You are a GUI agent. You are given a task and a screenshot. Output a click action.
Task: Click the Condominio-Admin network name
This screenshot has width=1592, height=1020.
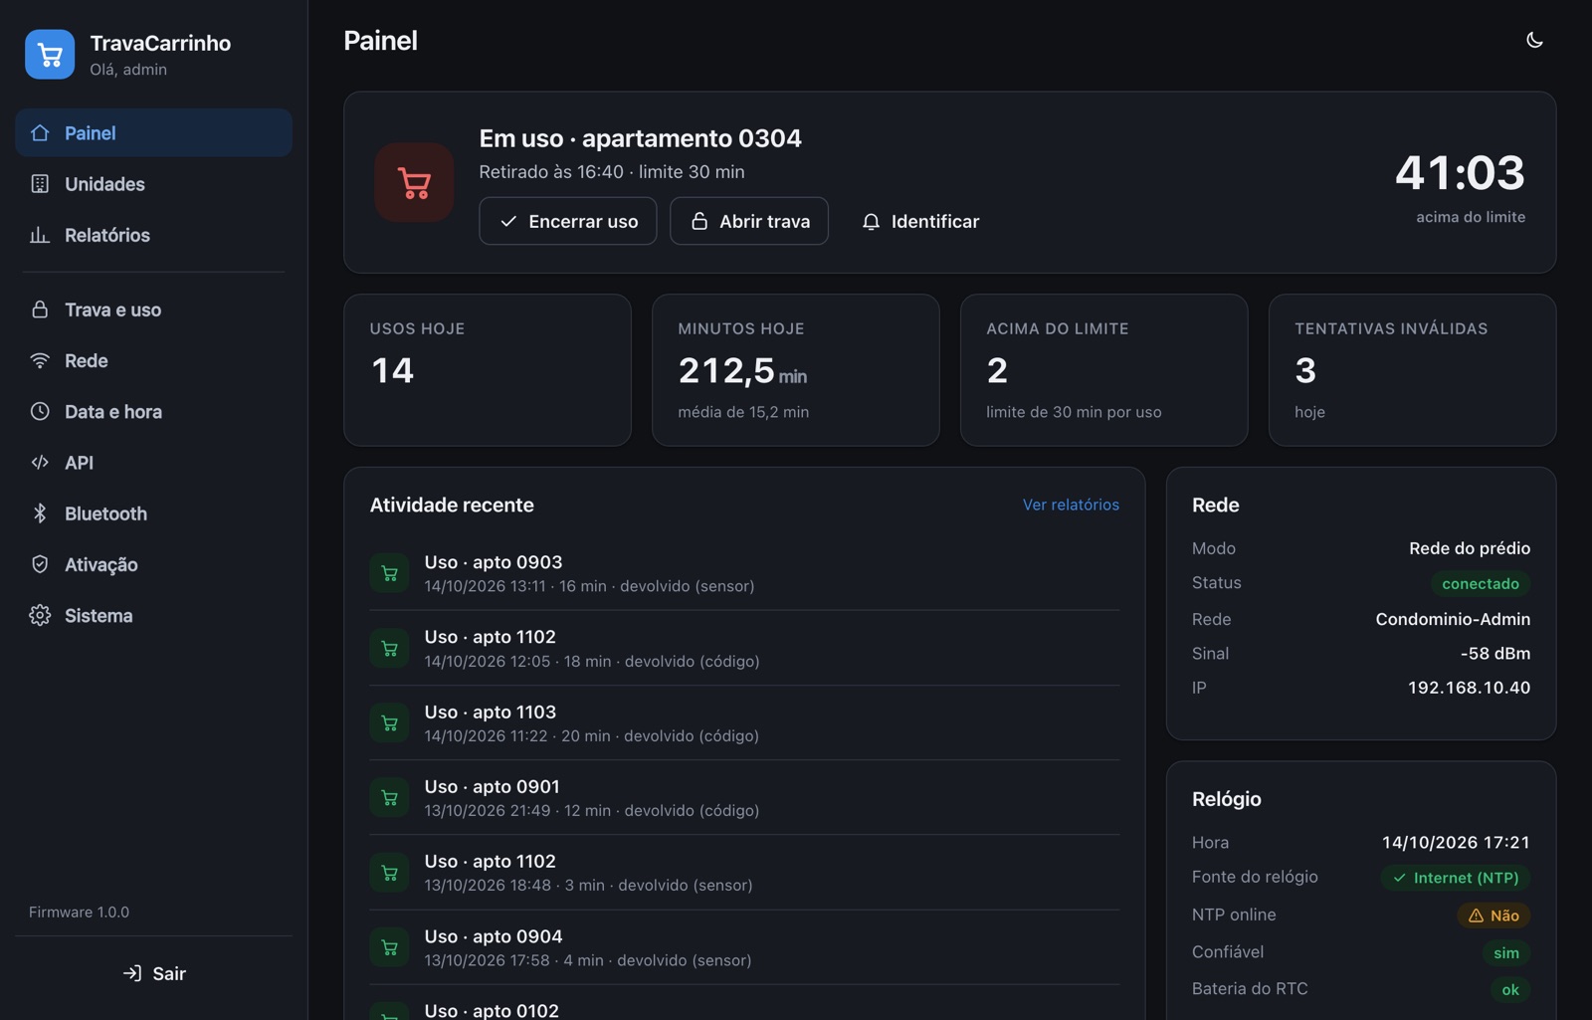click(x=1453, y=619)
